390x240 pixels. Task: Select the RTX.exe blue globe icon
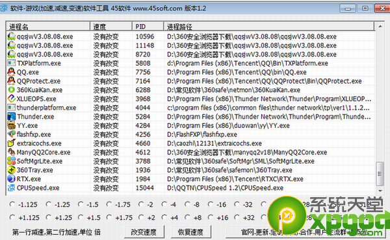click(11, 178)
